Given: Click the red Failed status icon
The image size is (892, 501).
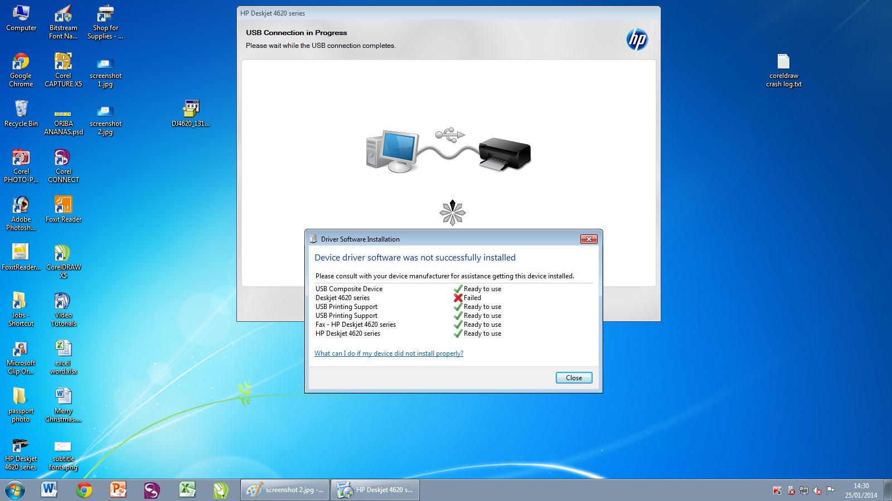Looking at the screenshot, I should point(458,298).
